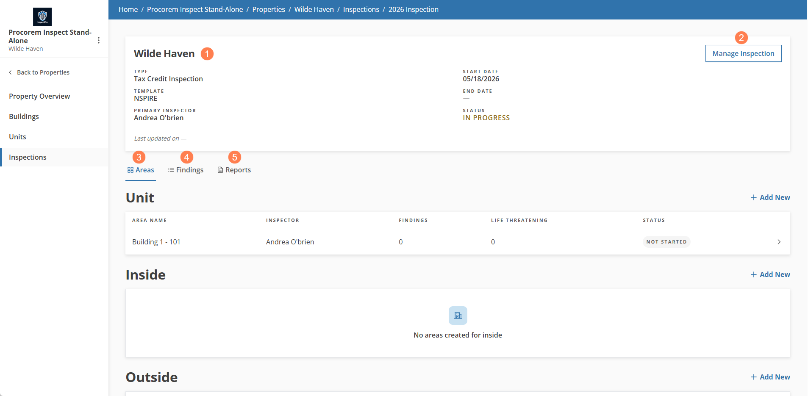The height and width of the screenshot is (396, 808).
Task: Click the start date 05/18/2026
Action: [x=481, y=79]
